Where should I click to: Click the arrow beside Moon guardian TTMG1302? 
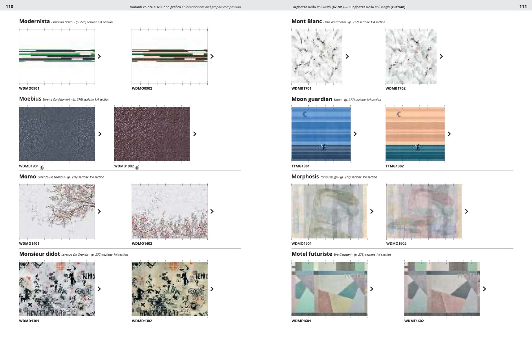click(449, 134)
